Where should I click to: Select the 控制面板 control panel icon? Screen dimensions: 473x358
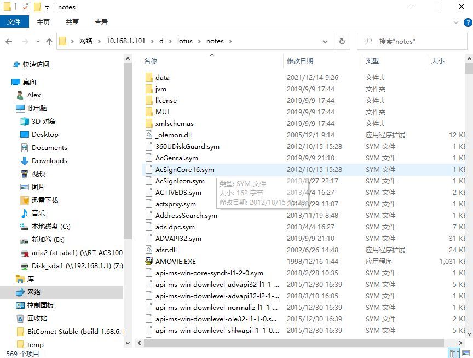click(20, 305)
